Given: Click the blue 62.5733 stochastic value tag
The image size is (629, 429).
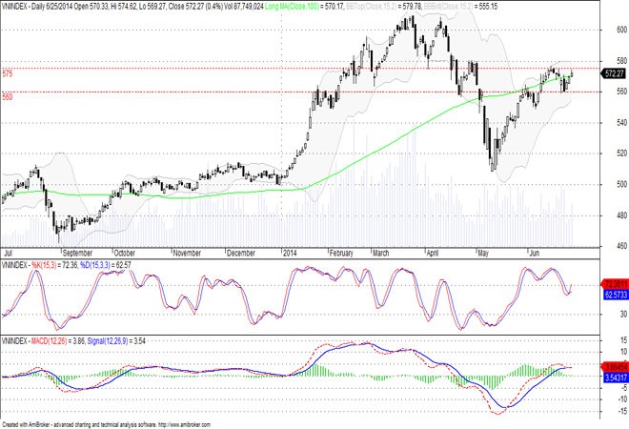Looking at the screenshot, I should tap(615, 296).
